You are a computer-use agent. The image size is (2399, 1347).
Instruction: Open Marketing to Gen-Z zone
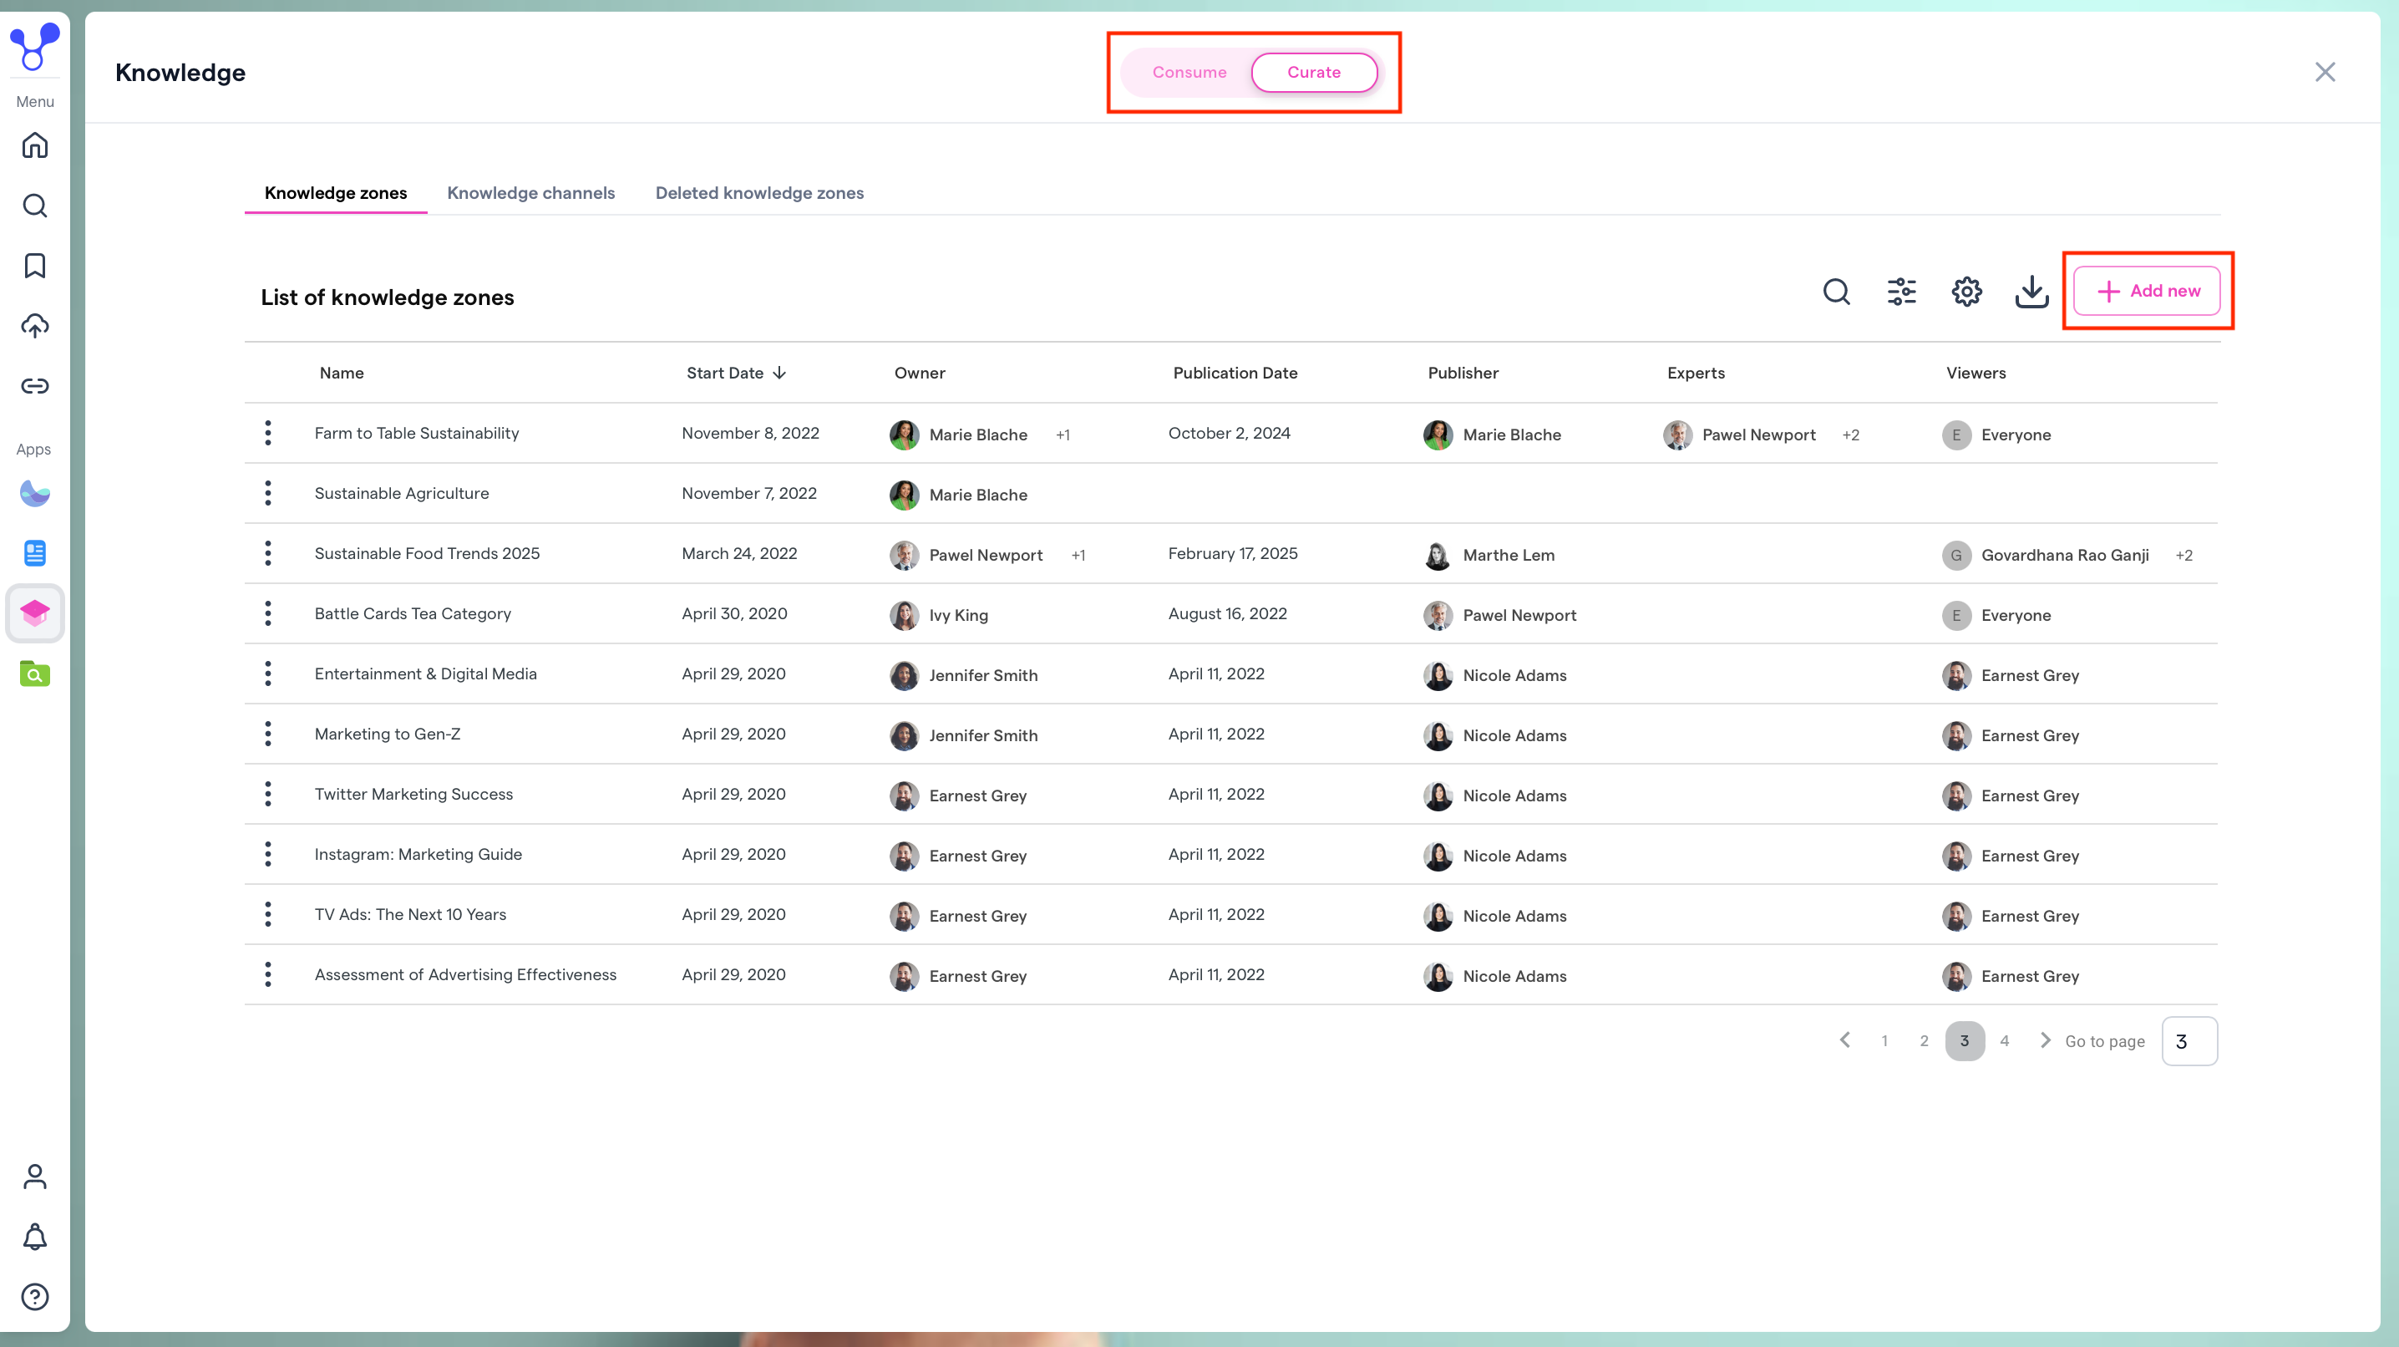(388, 734)
